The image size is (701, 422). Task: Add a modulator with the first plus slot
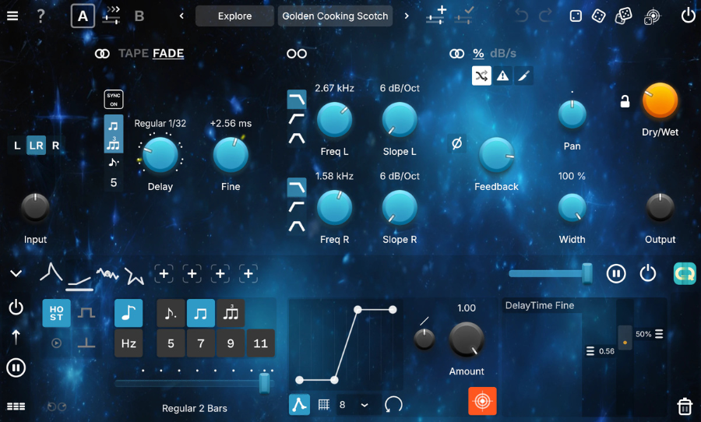pos(164,273)
